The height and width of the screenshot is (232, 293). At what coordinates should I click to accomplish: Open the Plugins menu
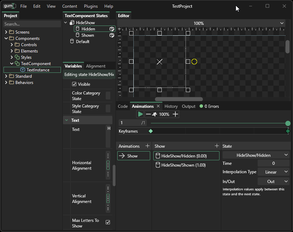(x=91, y=6)
